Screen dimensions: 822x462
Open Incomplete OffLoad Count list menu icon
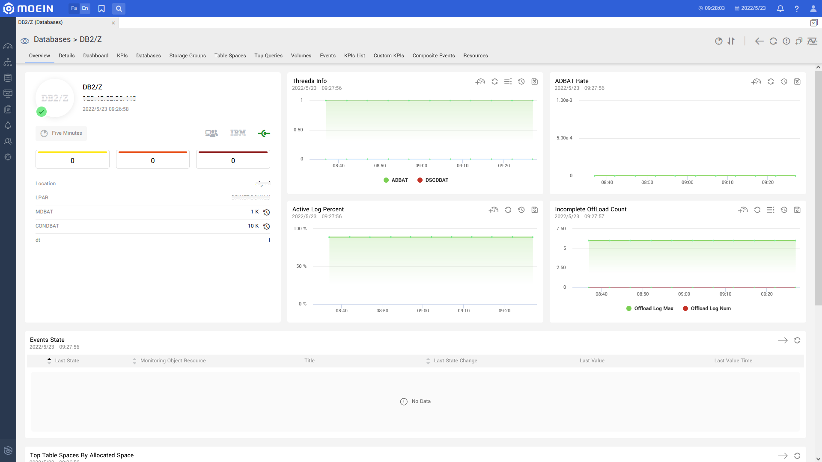point(771,210)
